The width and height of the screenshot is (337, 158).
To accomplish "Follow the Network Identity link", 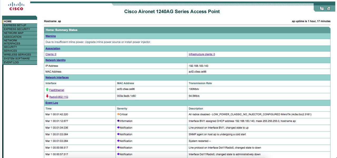I will [x=56, y=60].
